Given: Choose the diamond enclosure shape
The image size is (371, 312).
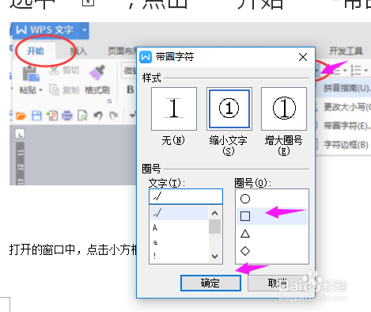Looking at the screenshot, I should [x=272, y=251].
